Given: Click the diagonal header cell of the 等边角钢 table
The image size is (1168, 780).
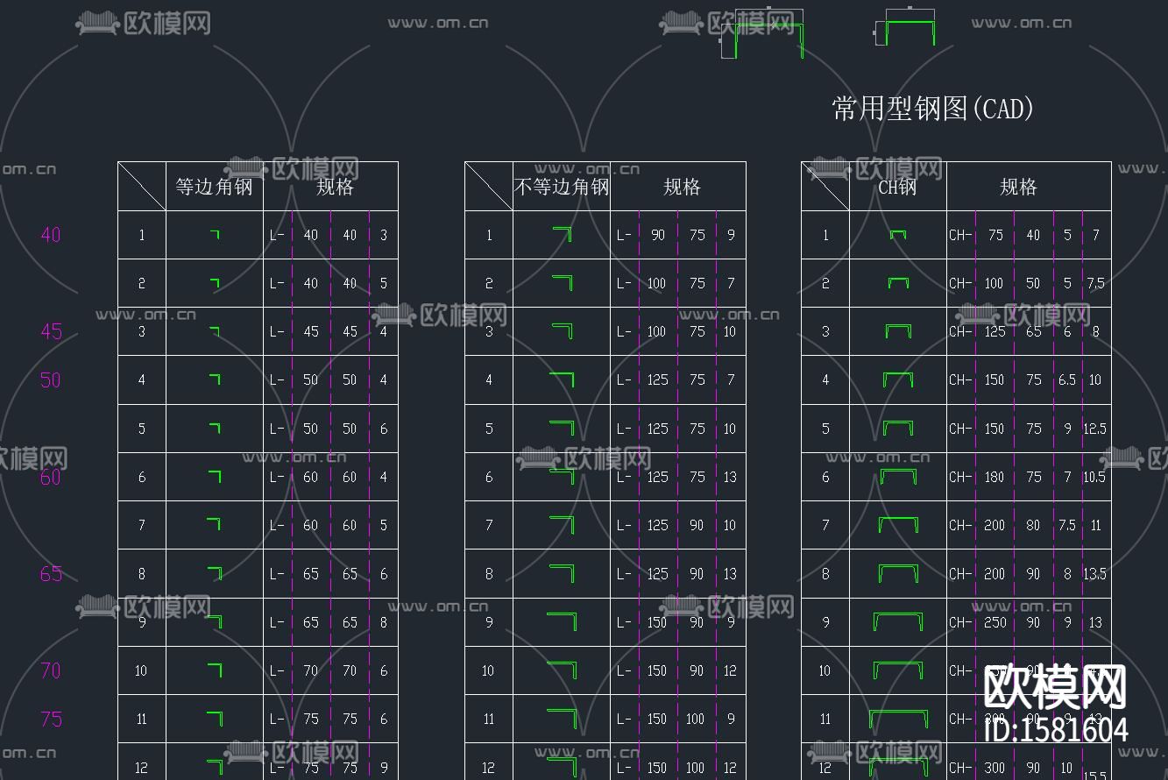Looking at the screenshot, I should point(141,186).
